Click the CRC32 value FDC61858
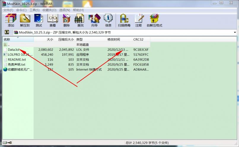 [141, 65]
